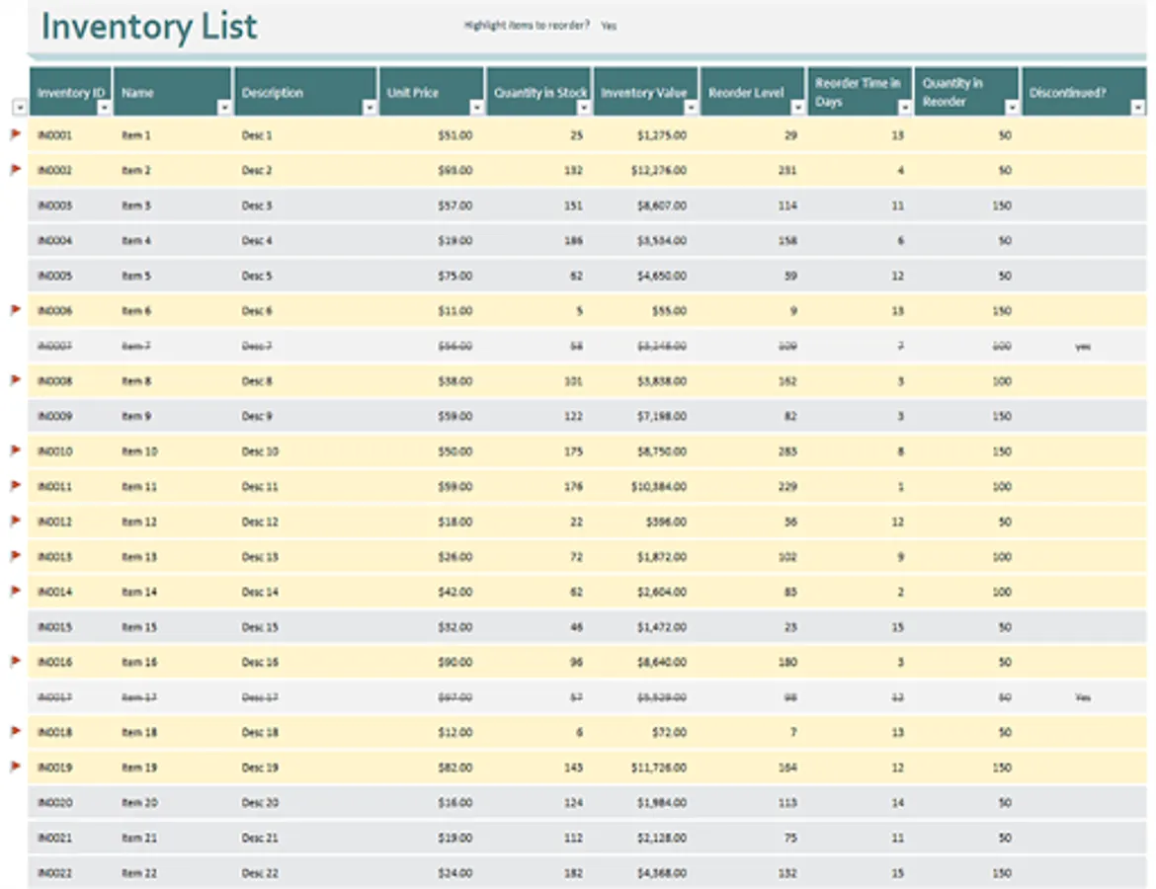Select the Discontinued 'yes' cell for IN0007
Viewport: 1156px width, 889px height.
pyautogui.click(x=1083, y=347)
